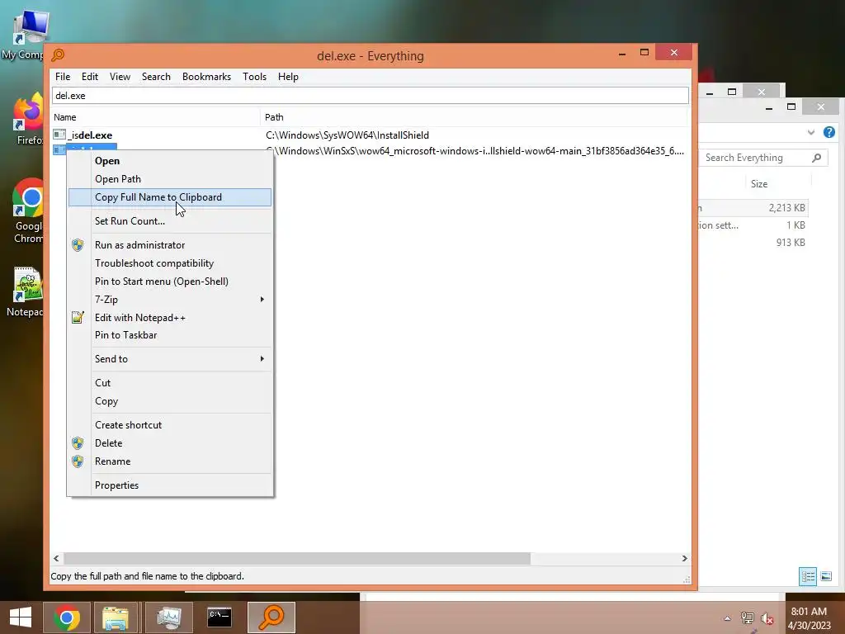The height and width of the screenshot is (634, 845).
Task: Click the network tray icon
Action: pos(748,618)
